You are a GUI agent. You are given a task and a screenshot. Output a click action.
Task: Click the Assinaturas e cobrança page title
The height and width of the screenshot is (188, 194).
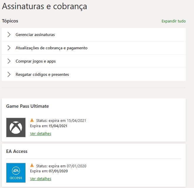pos(44,6)
